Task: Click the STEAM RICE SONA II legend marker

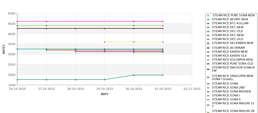Action: [x=208, y=100]
